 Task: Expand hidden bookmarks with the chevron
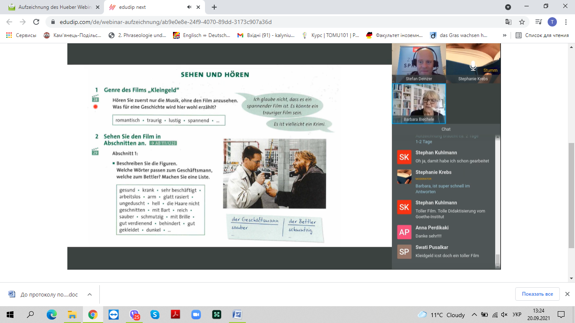tap(504, 35)
